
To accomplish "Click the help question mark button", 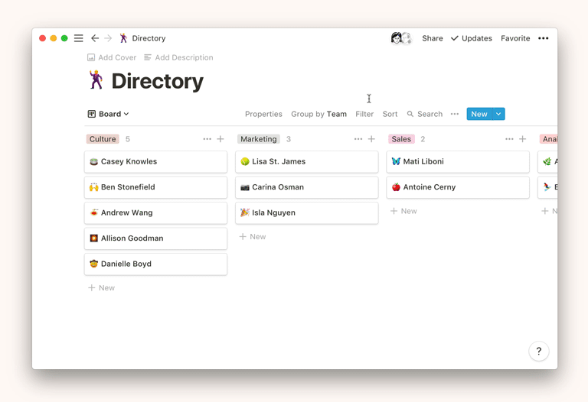I will (538, 351).
